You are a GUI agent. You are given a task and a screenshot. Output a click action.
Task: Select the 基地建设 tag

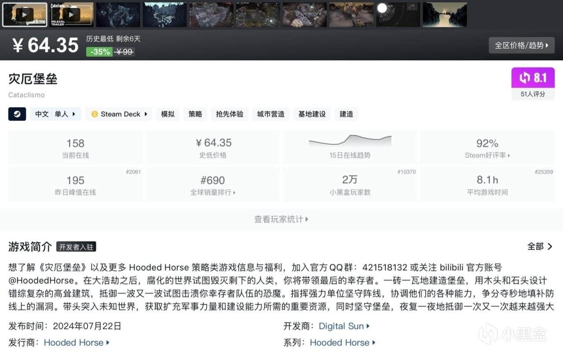[x=312, y=114]
